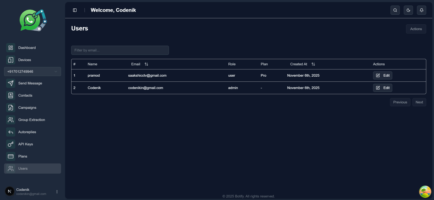
Task: Focus the Filter by email input field
Action: (x=120, y=50)
